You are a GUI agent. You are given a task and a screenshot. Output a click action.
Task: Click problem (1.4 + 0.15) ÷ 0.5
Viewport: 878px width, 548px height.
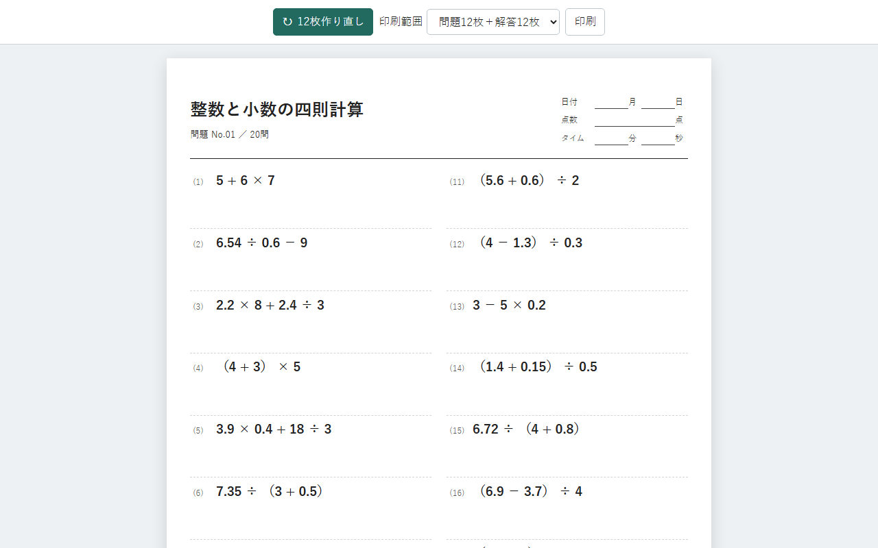[538, 367]
